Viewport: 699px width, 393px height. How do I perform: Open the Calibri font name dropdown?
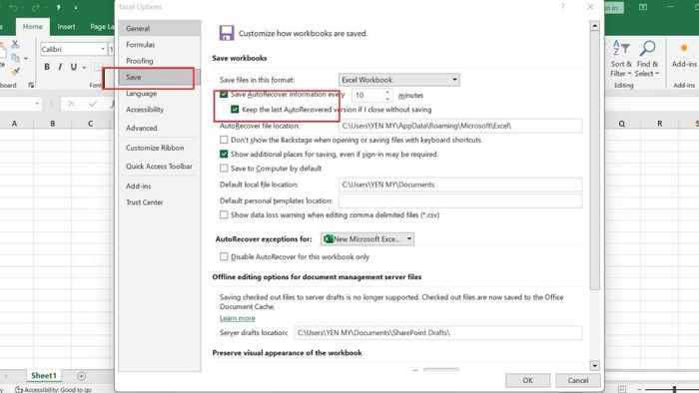click(103, 49)
